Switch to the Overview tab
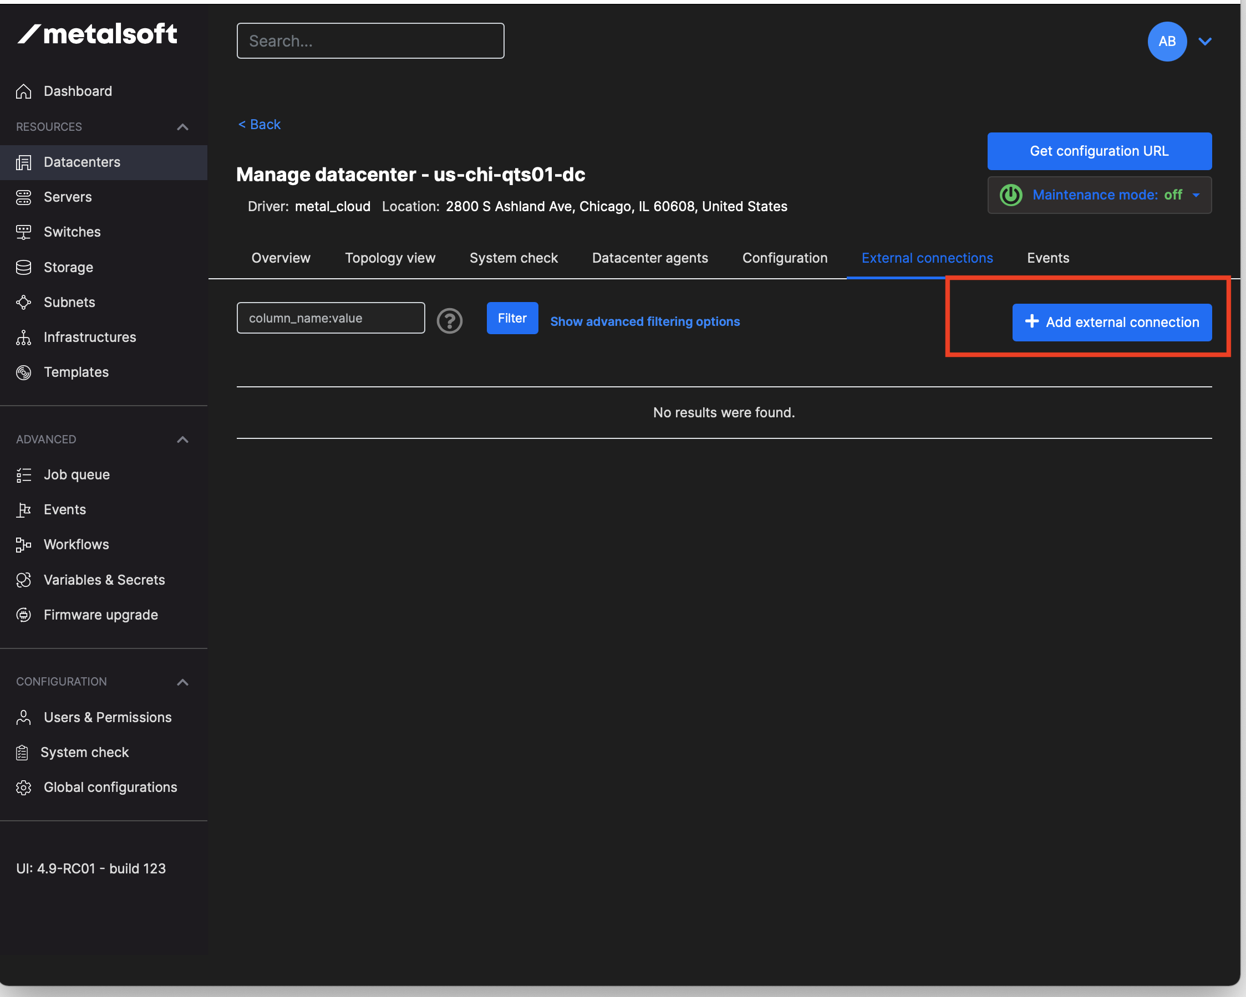Image resolution: width=1246 pixels, height=997 pixels. (281, 258)
